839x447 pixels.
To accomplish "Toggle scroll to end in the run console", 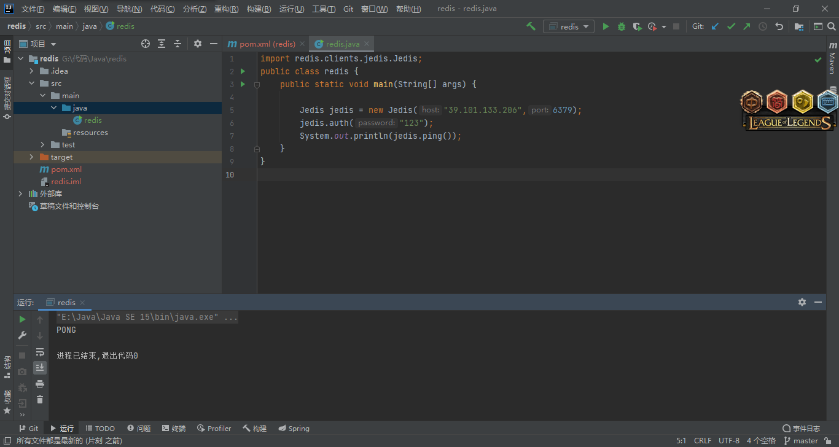I will pyautogui.click(x=40, y=368).
